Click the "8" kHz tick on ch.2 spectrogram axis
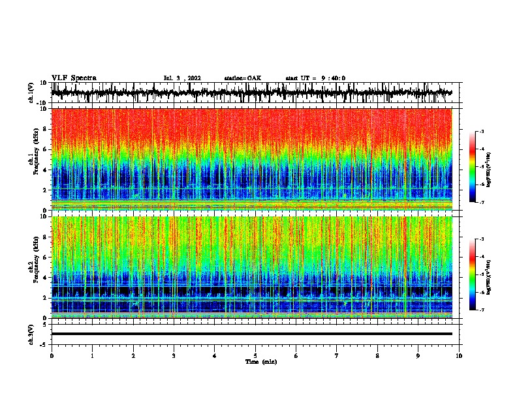517x399 pixels. coord(45,237)
